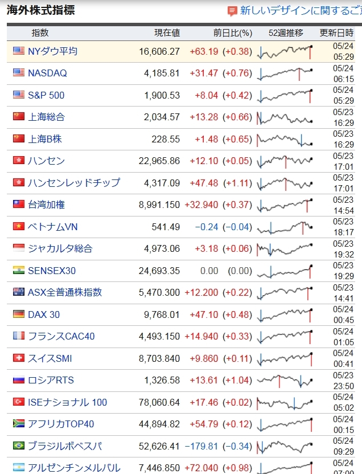Image resolution: width=362 pixels, height=474 pixels.
Task: Open the フランスCAC40 52-week trend chart
Action: click(285, 337)
